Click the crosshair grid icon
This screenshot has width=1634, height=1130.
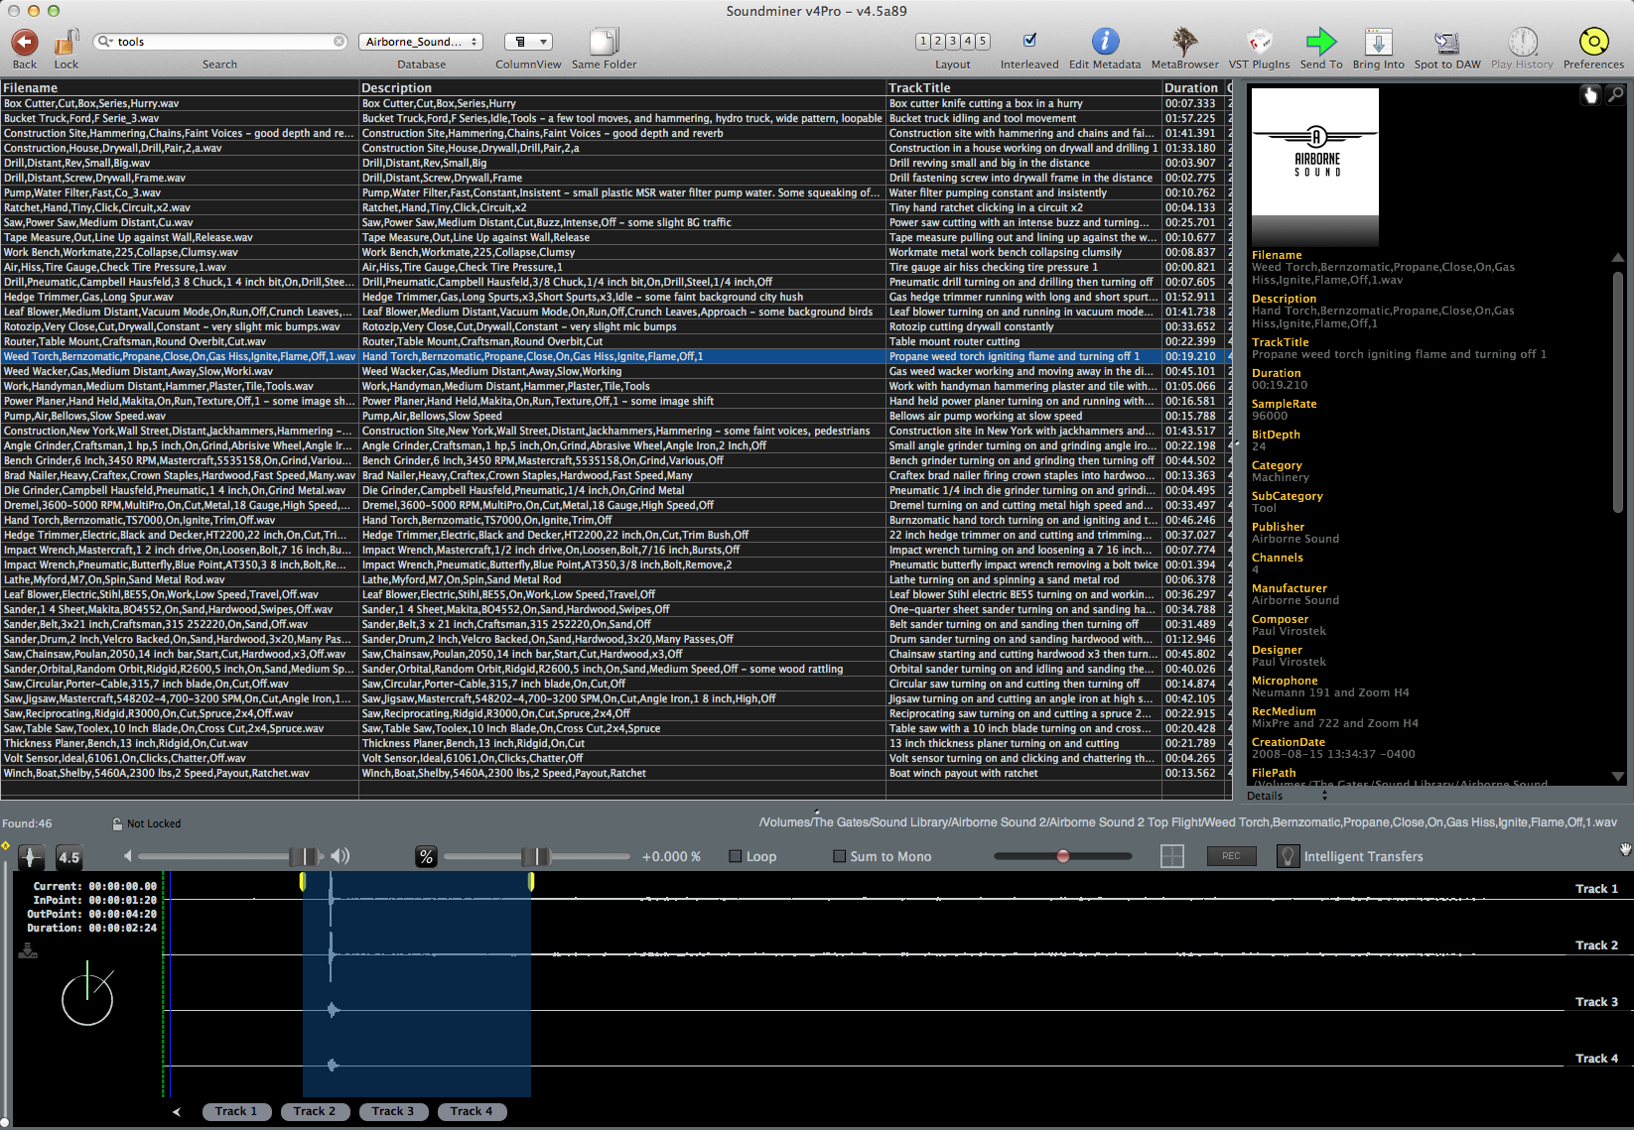click(1172, 856)
